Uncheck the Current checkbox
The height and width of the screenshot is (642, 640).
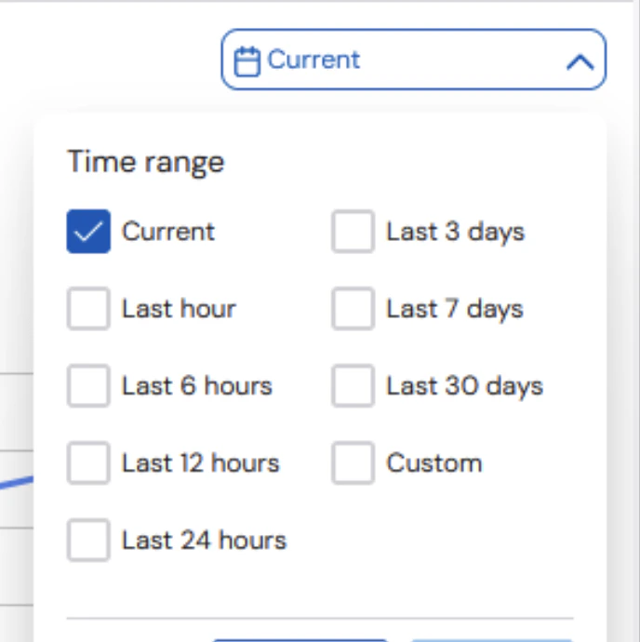click(88, 232)
